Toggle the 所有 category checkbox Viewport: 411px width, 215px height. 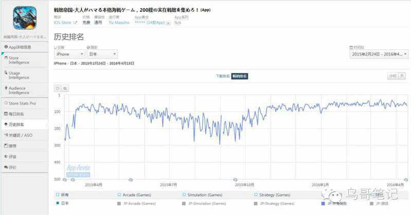coord(57,195)
